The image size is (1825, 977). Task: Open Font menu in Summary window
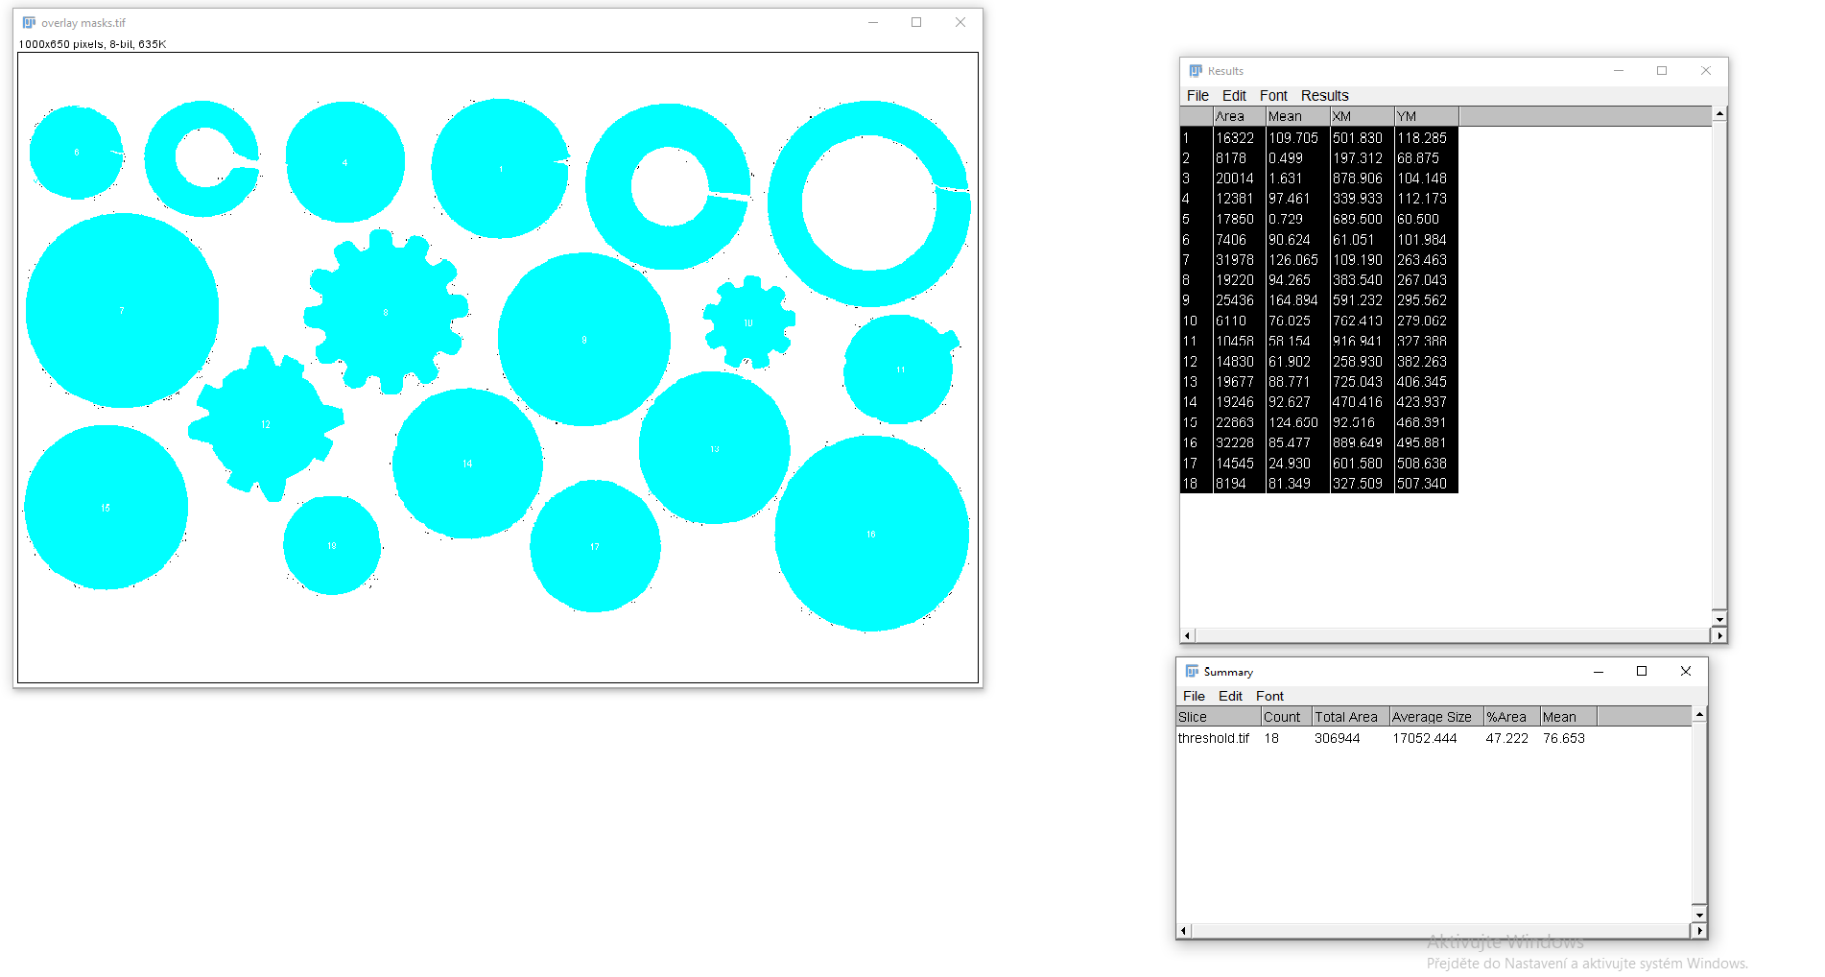(1269, 697)
